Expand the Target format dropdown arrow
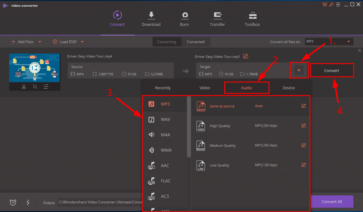 tap(299, 71)
